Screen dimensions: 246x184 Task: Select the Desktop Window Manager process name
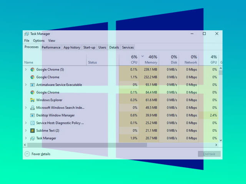click(55, 115)
